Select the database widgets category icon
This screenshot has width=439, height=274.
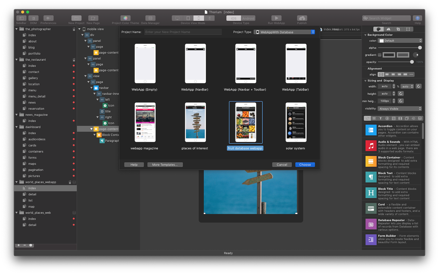coord(420,118)
